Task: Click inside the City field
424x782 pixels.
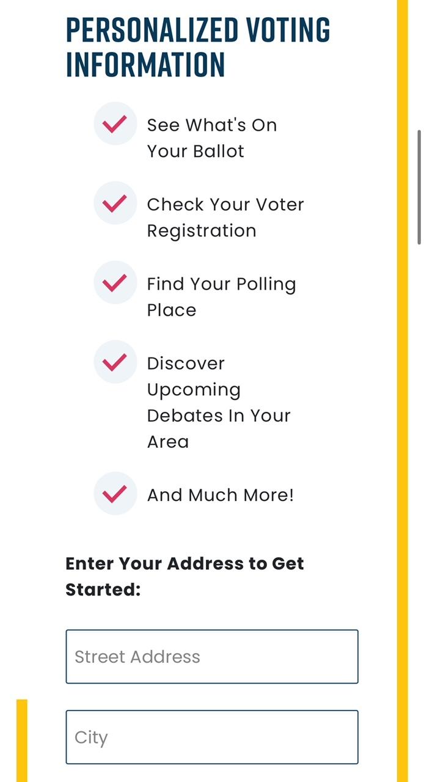Action: click(x=211, y=737)
